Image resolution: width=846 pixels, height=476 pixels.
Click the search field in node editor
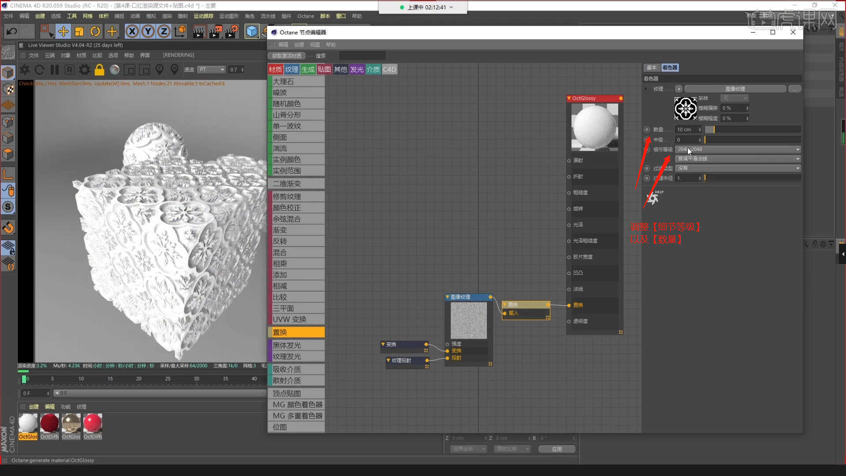click(x=362, y=56)
